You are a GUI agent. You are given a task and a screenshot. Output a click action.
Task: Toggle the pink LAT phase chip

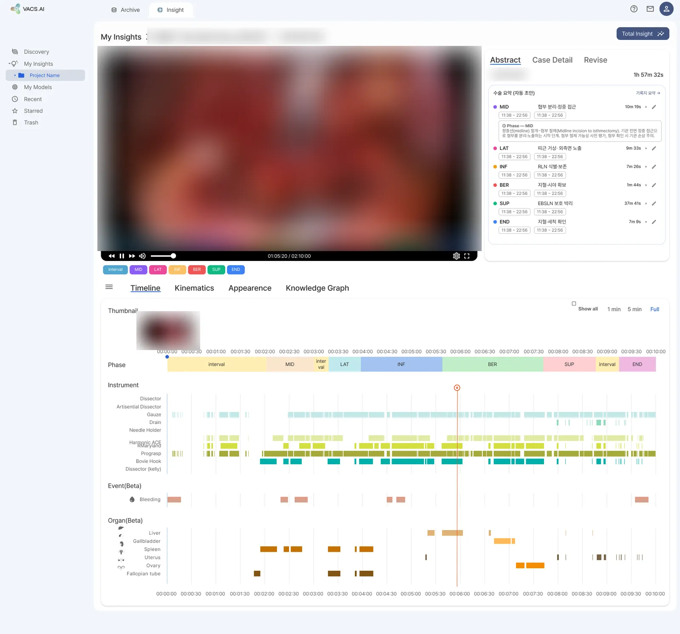tap(158, 269)
